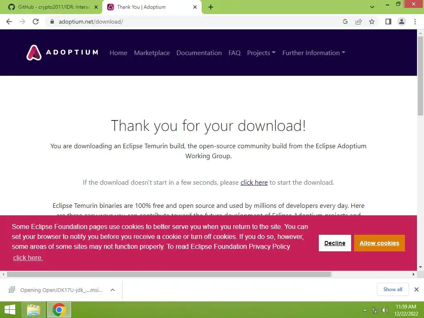Viewport: 424px width, 318px height.
Task: Close the downloads bar
Action: pos(417,289)
